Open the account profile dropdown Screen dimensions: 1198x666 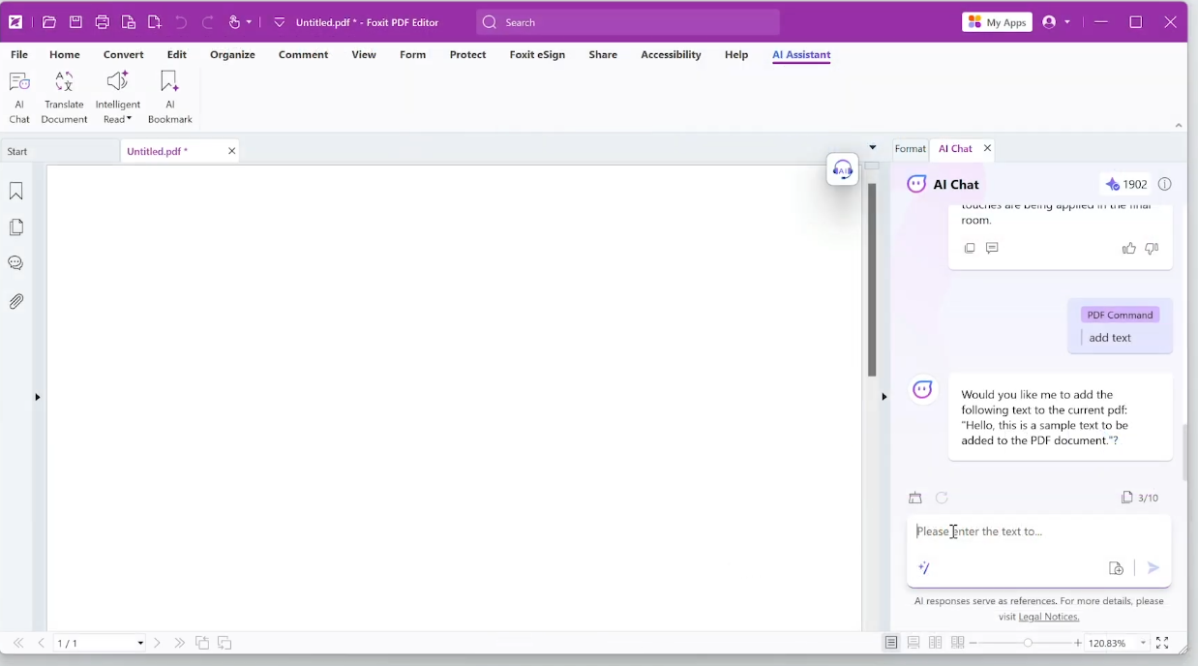1067,22
